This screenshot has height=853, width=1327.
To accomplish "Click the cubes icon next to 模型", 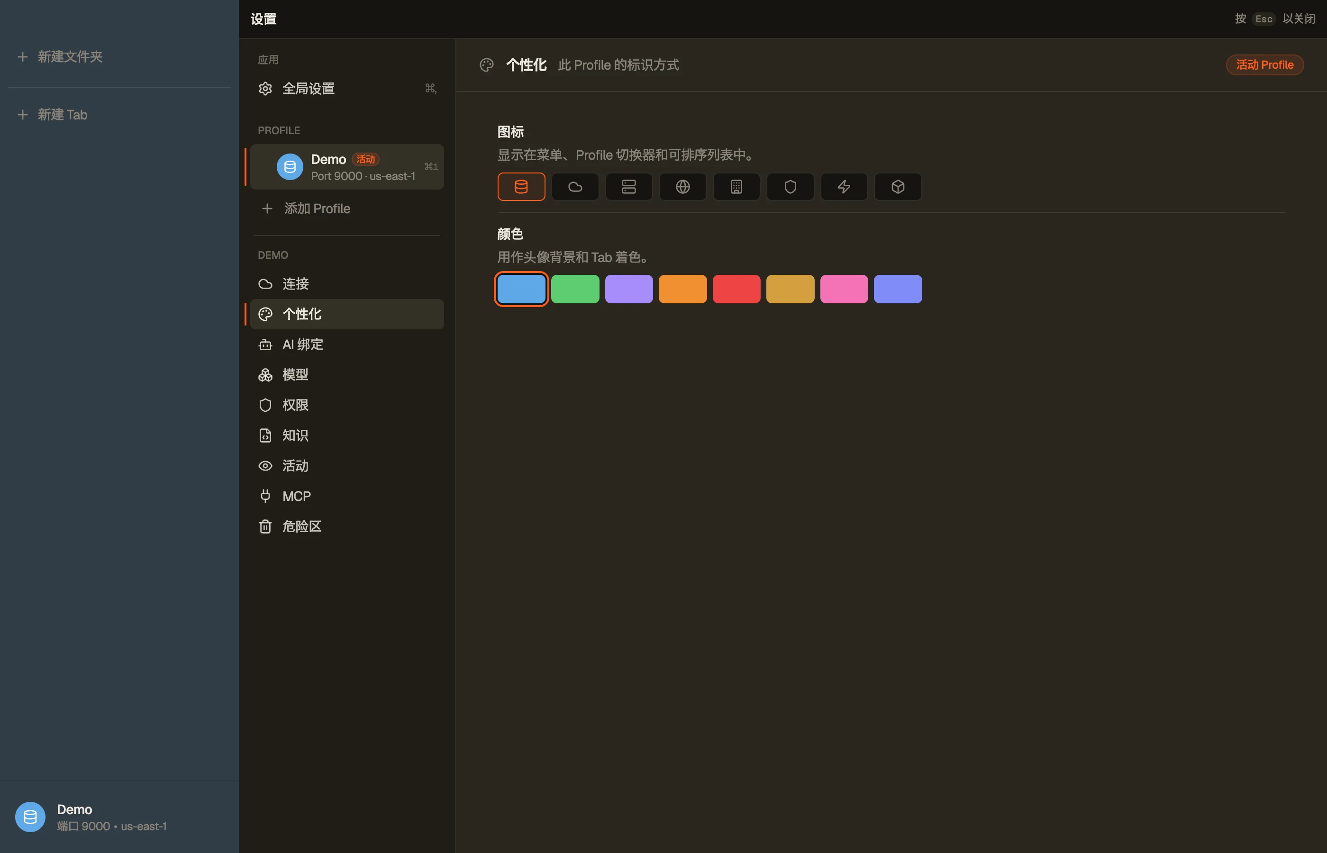I will pyautogui.click(x=265, y=375).
